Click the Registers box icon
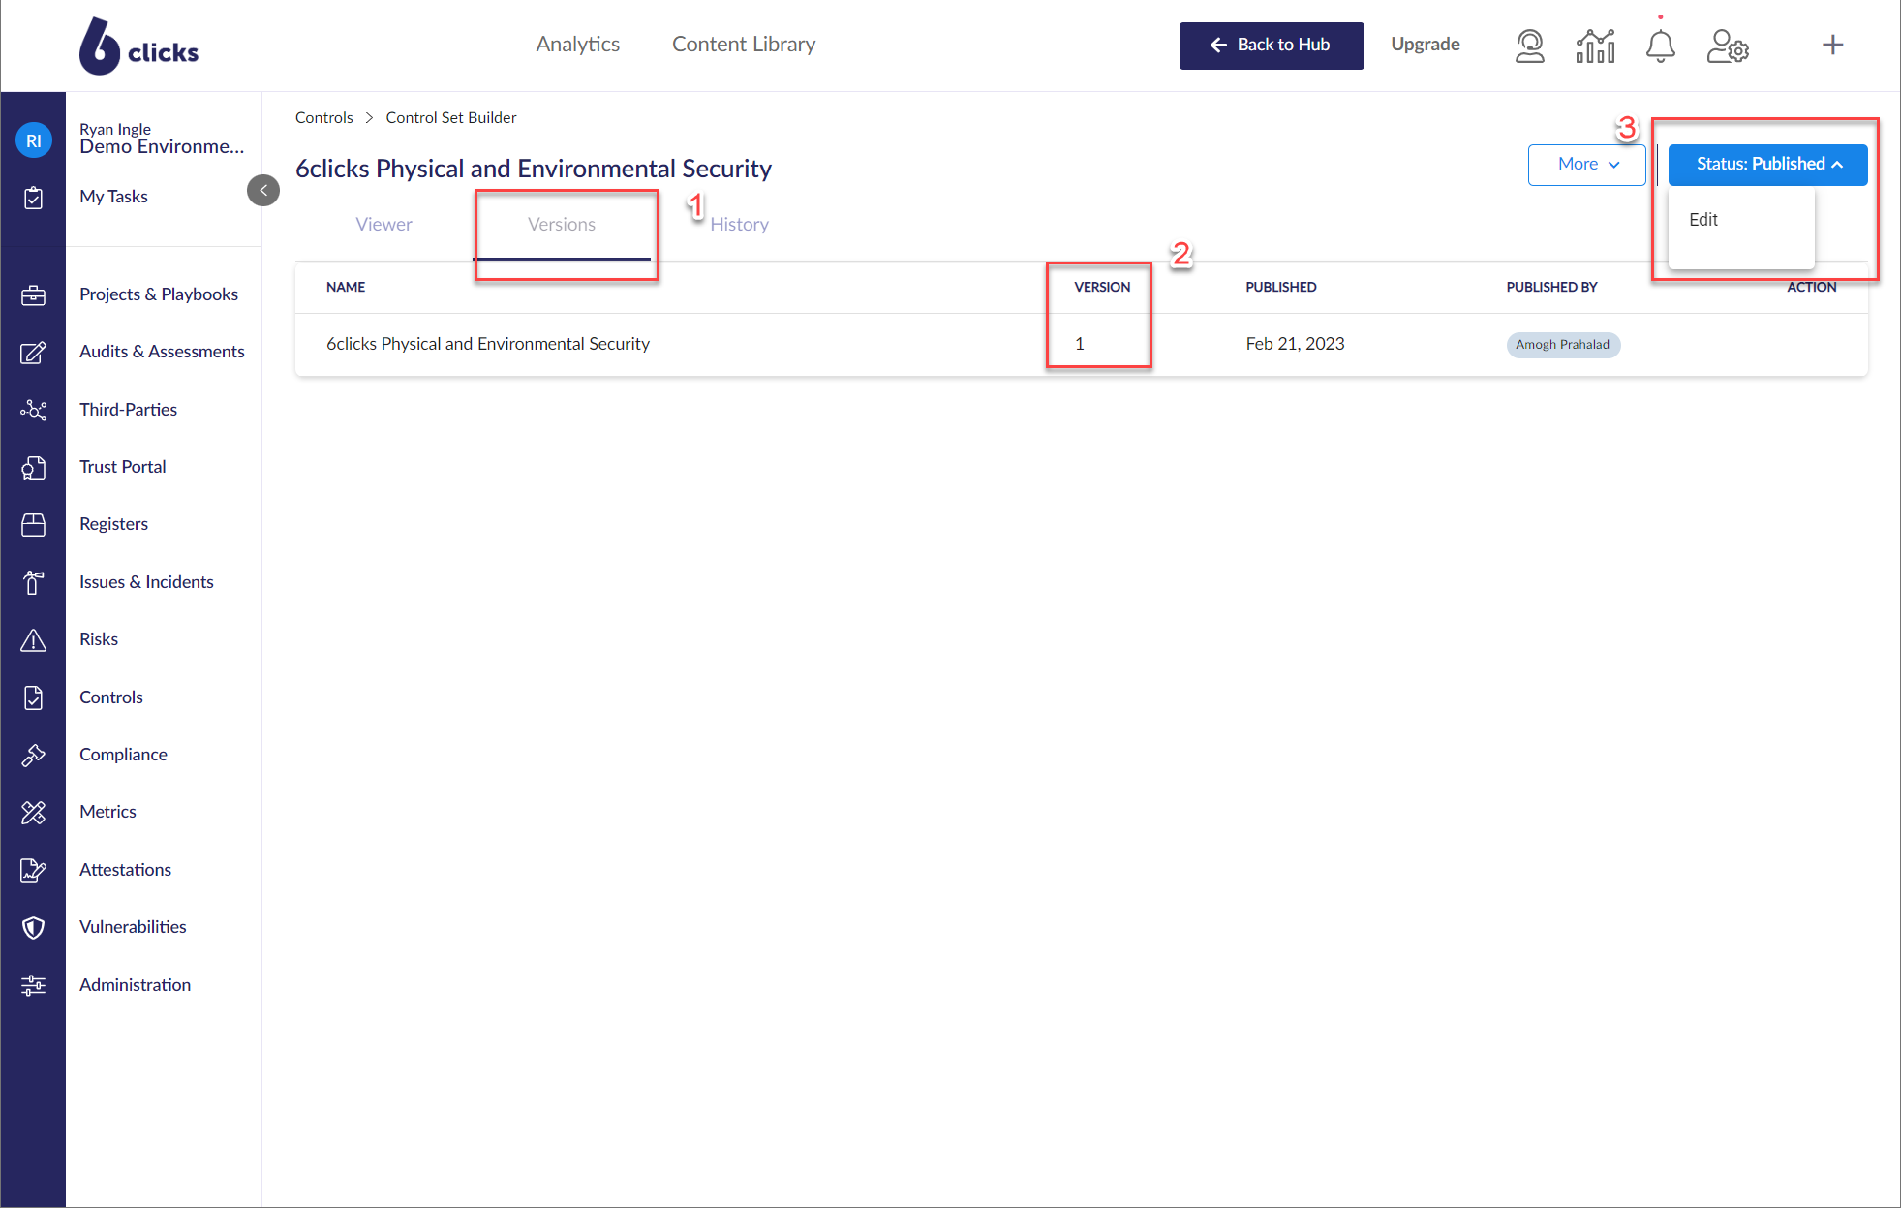Image resolution: width=1901 pixels, height=1208 pixels. (x=34, y=525)
